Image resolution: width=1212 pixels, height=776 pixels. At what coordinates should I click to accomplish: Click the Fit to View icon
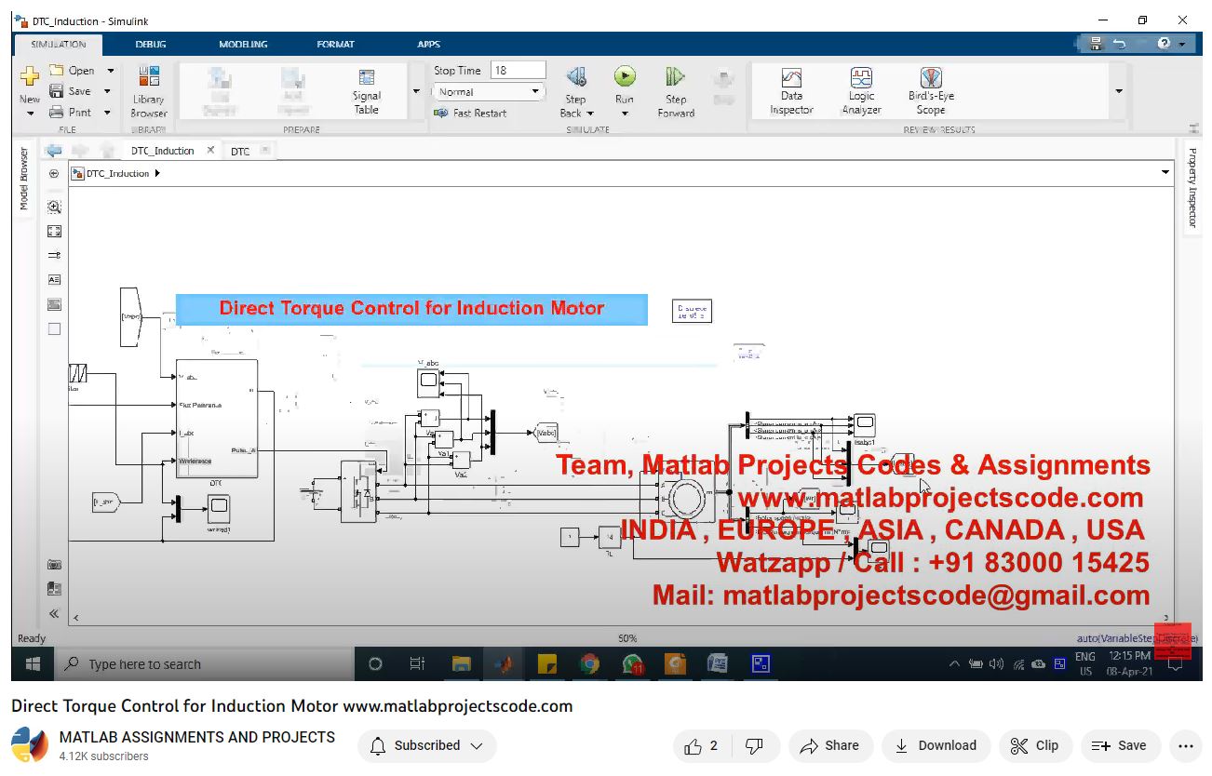coord(54,231)
